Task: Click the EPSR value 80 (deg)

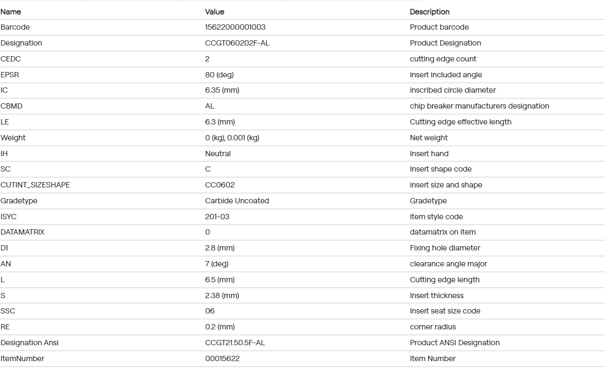Action: pos(220,75)
